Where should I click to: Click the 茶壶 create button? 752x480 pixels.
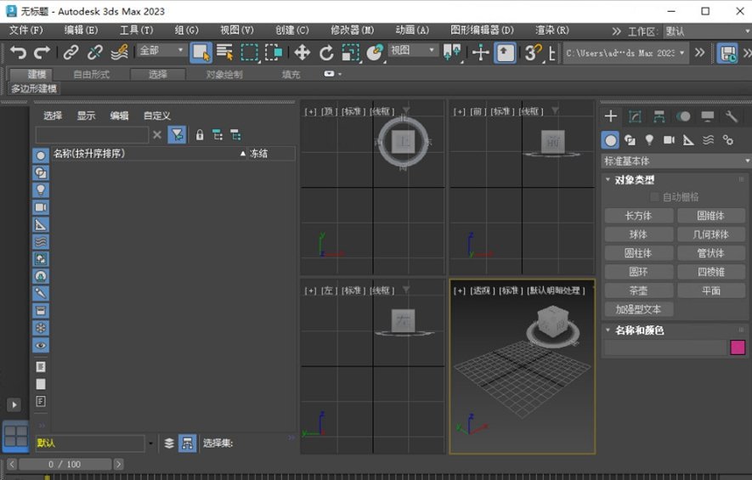tap(639, 291)
